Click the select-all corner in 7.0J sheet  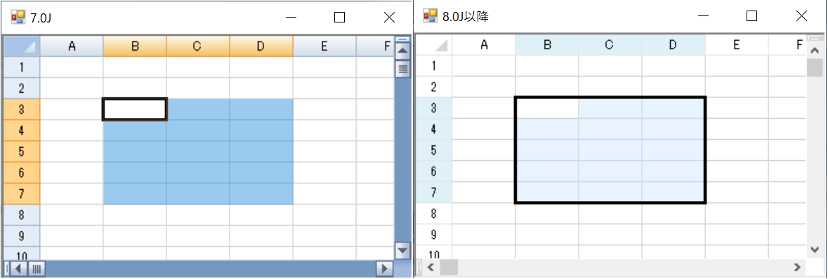pos(22,46)
